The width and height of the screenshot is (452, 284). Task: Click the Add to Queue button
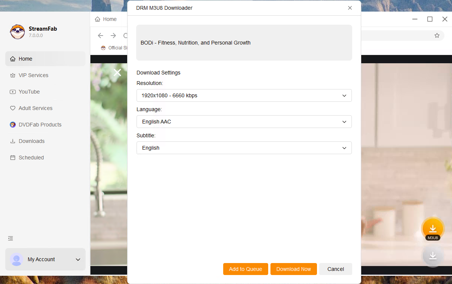coord(245,269)
